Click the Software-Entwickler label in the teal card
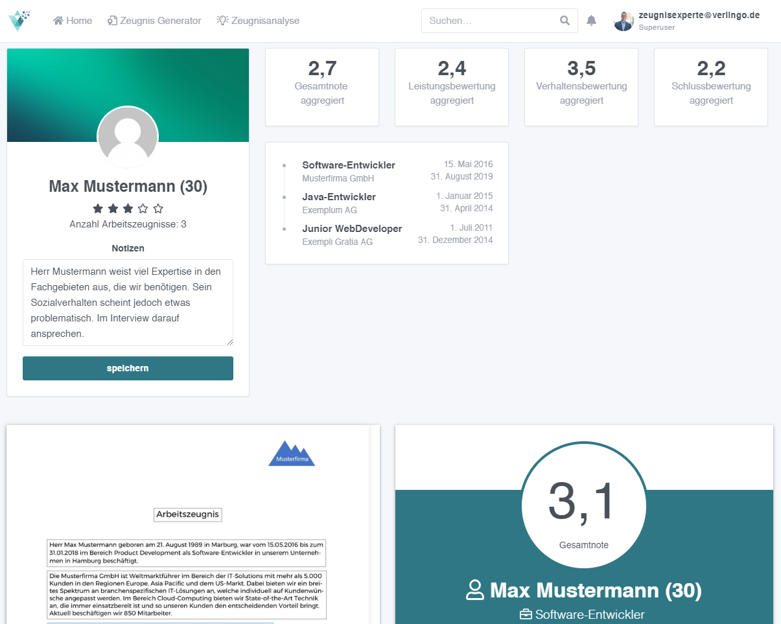Screen dimensions: 781x624 (590, 614)
